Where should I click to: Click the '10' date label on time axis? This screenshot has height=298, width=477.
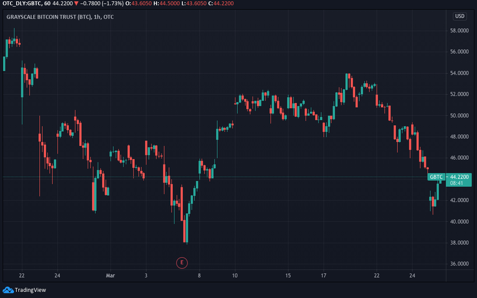(x=235, y=276)
